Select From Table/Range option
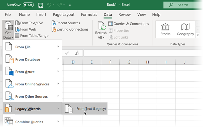 coord(32,36)
